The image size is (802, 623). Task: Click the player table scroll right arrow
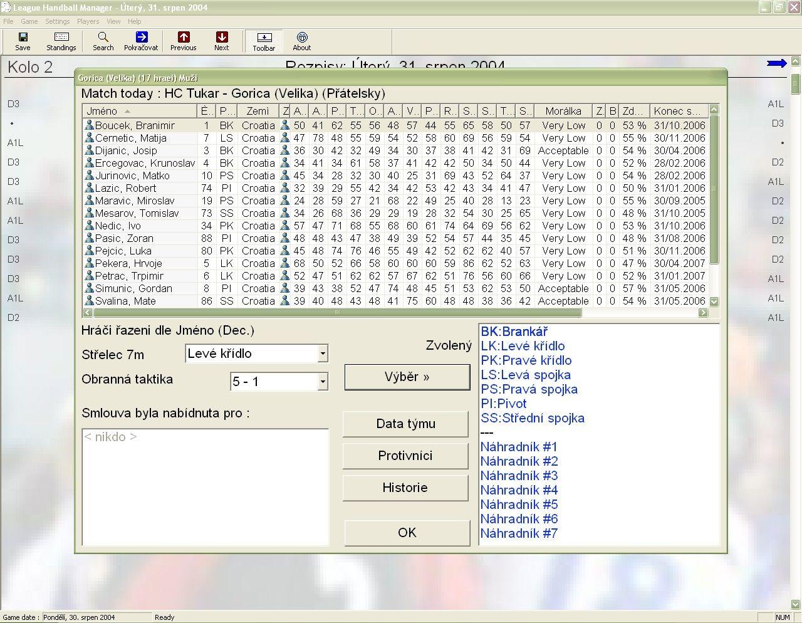[x=703, y=312]
